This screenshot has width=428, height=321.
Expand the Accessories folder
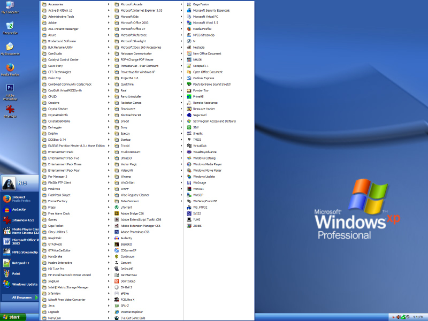75,4
